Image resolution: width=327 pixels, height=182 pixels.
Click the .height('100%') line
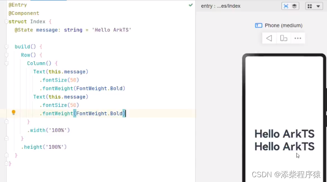44,147
